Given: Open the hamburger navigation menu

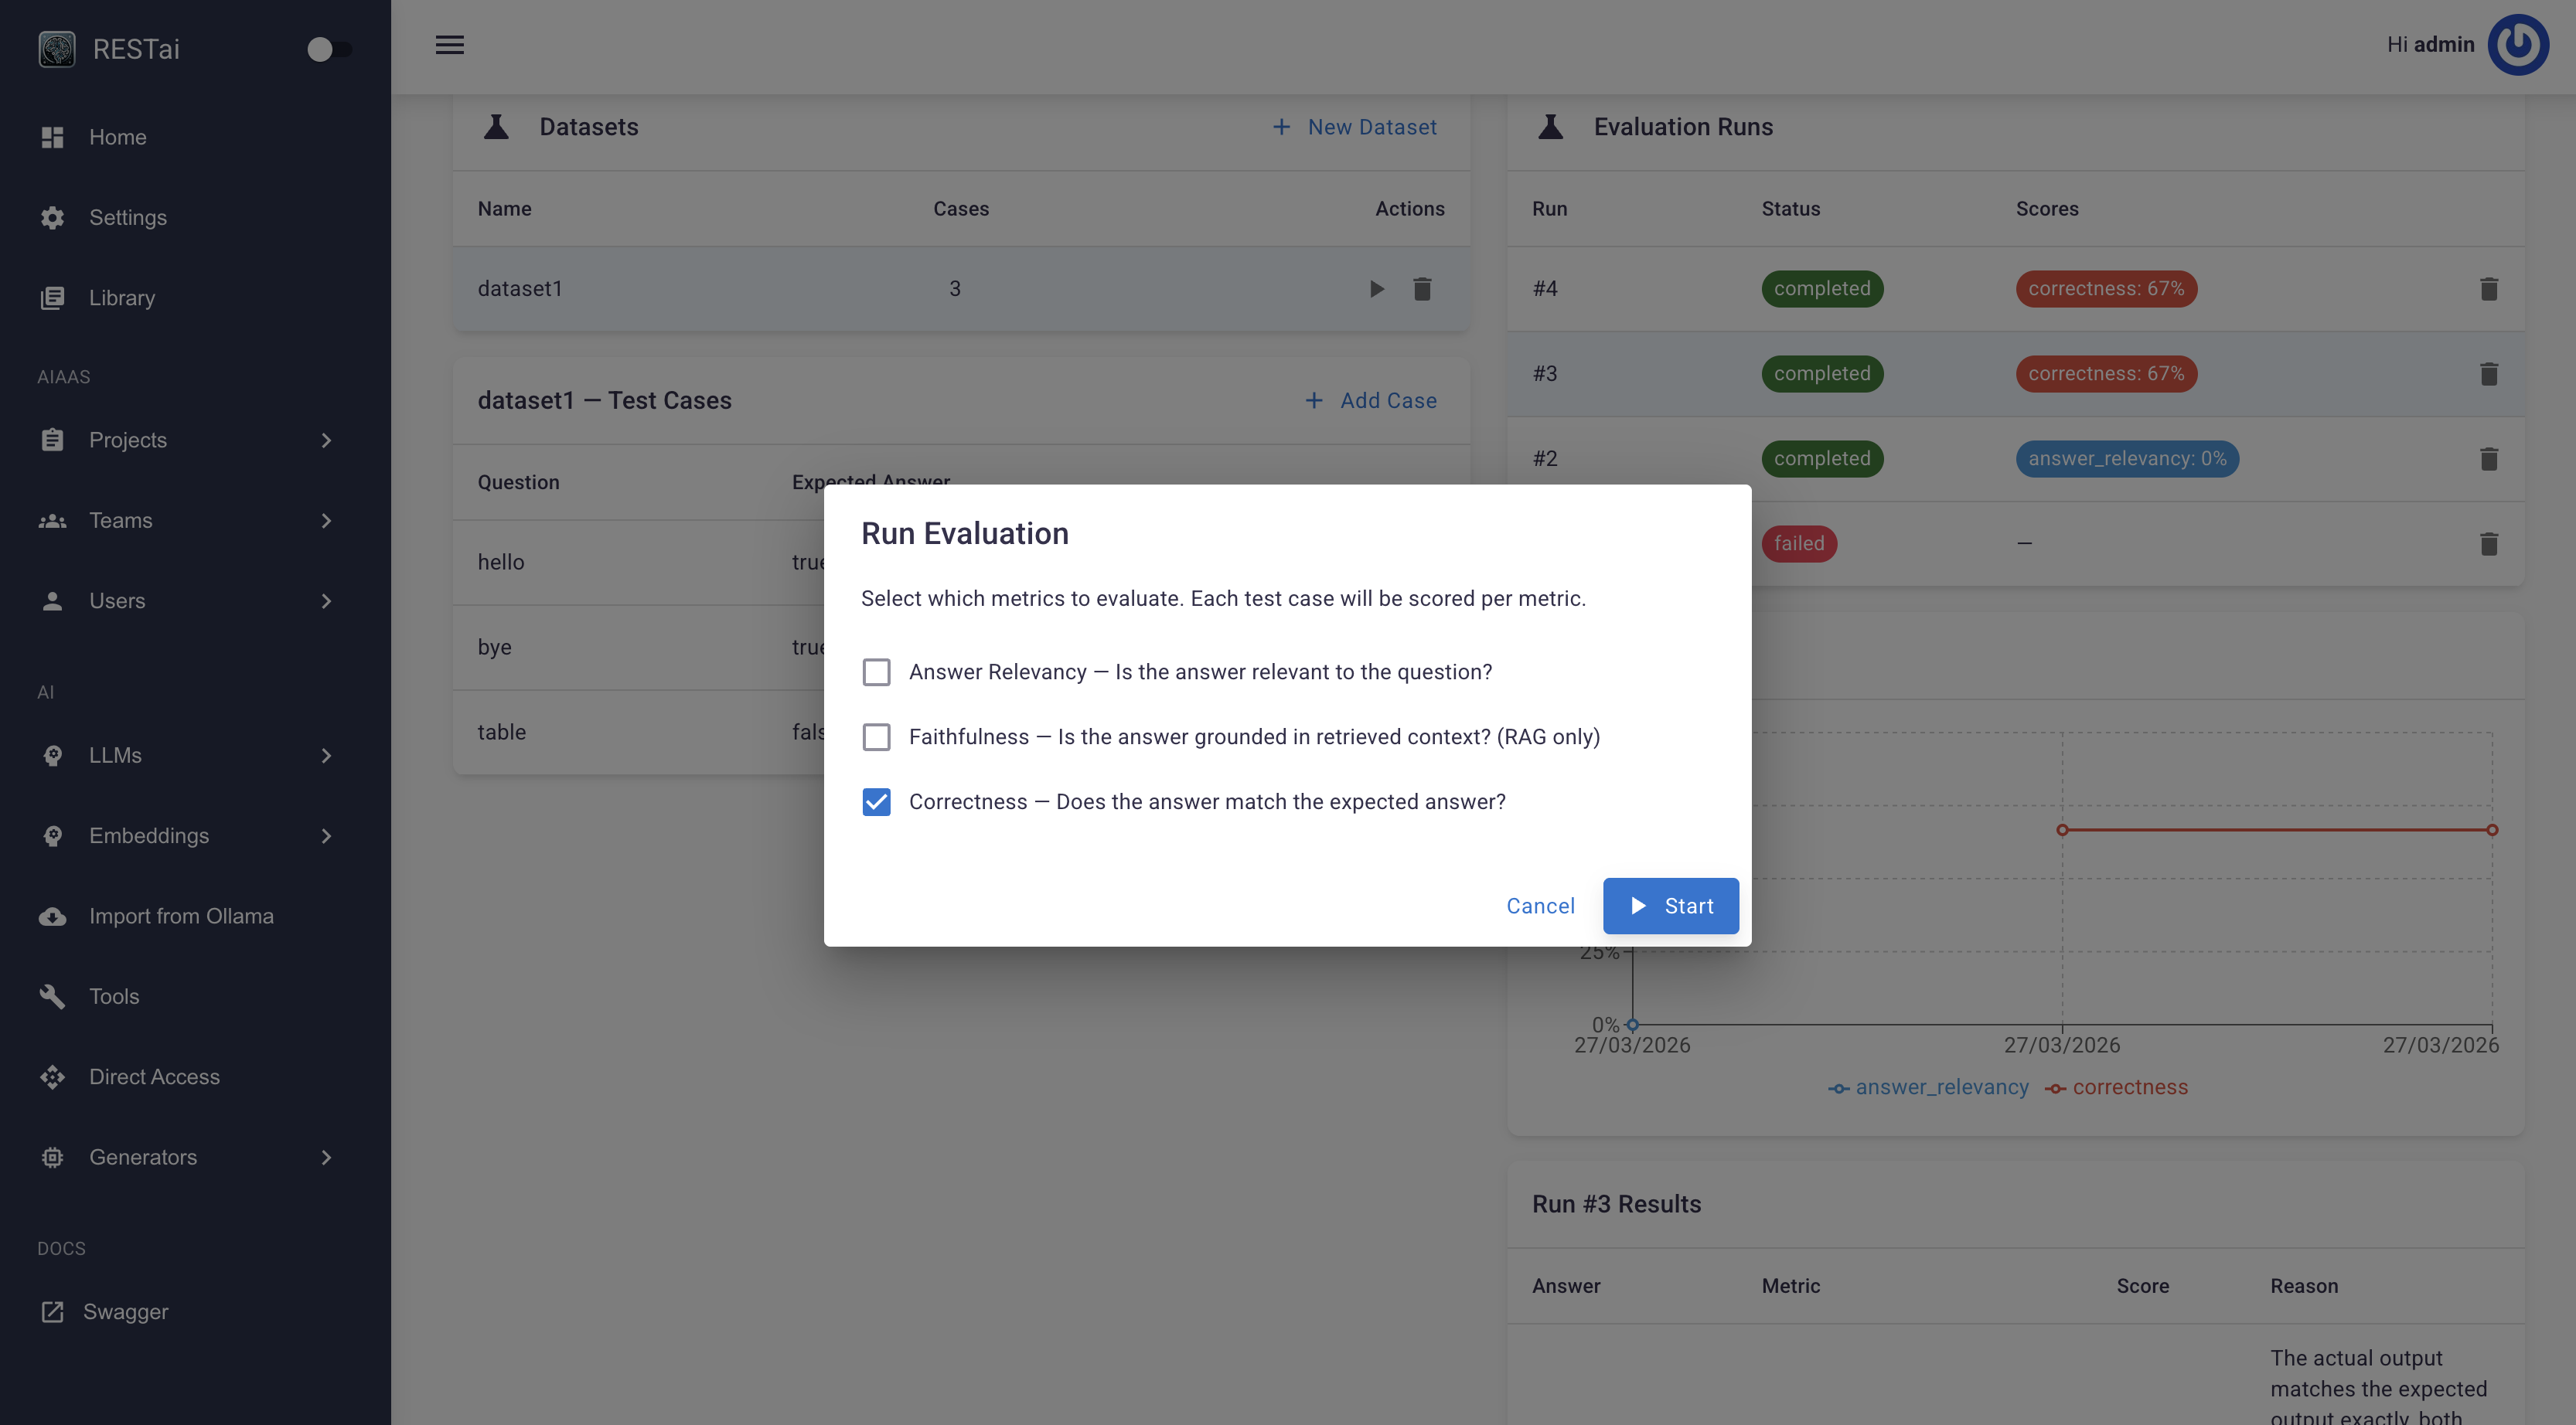Looking at the screenshot, I should [449, 45].
